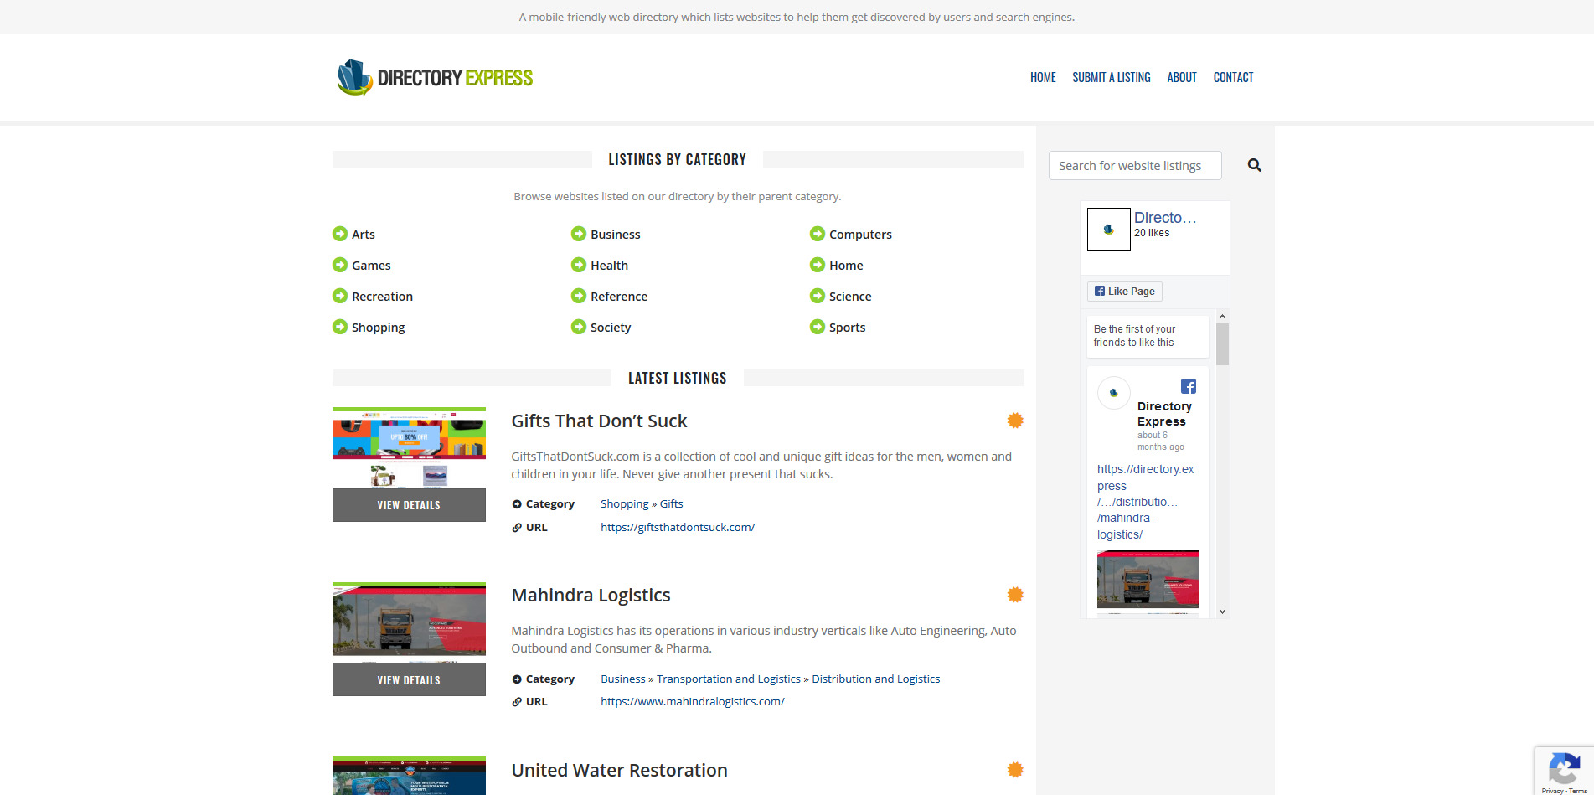
Task: Click the search magnifier icon
Action: [1254, 165]
